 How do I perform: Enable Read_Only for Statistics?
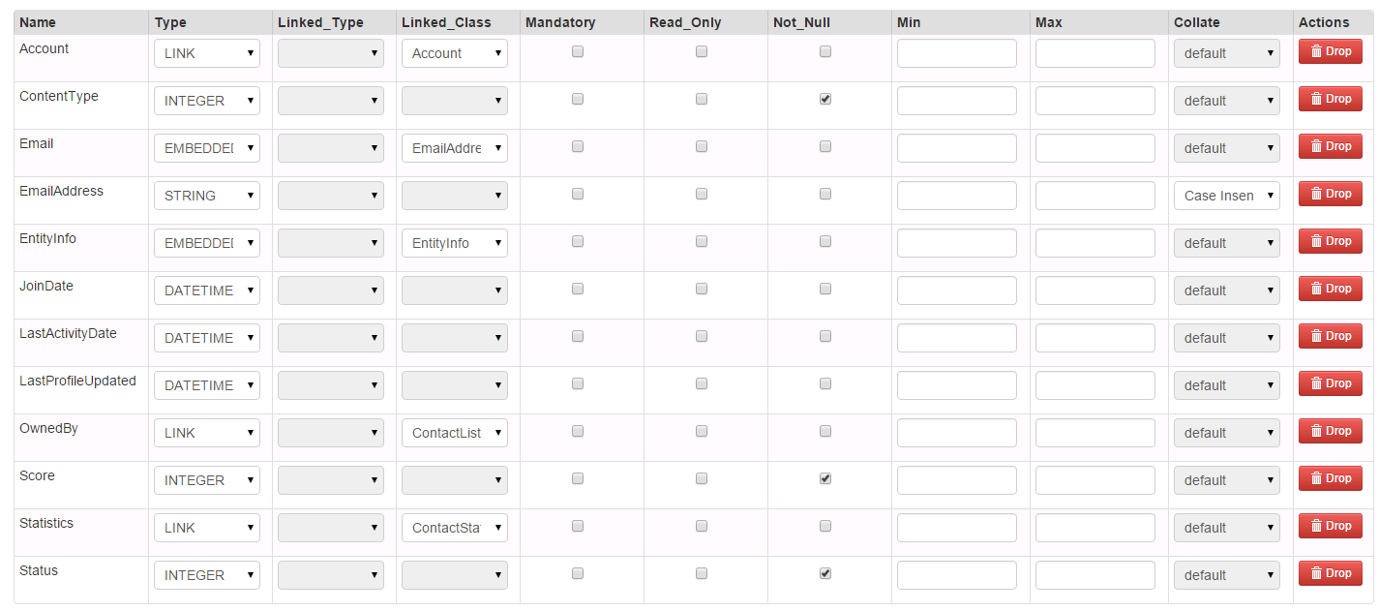(x=702, y=526)
